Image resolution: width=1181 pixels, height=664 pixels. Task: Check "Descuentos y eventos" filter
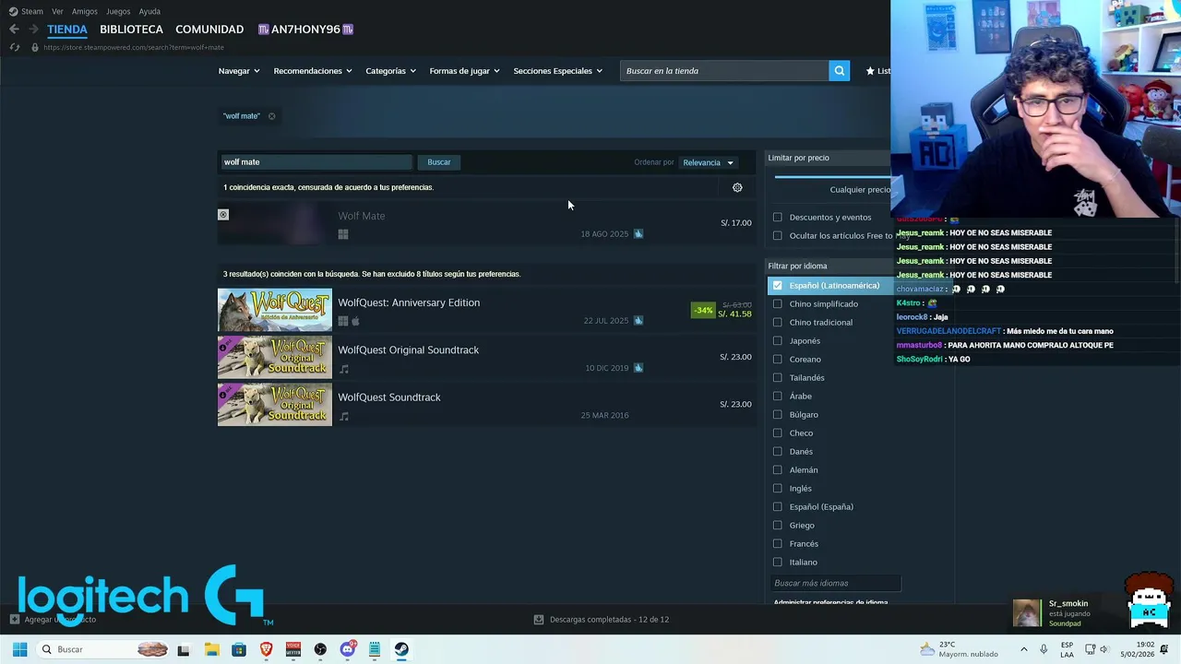[778, 218]
